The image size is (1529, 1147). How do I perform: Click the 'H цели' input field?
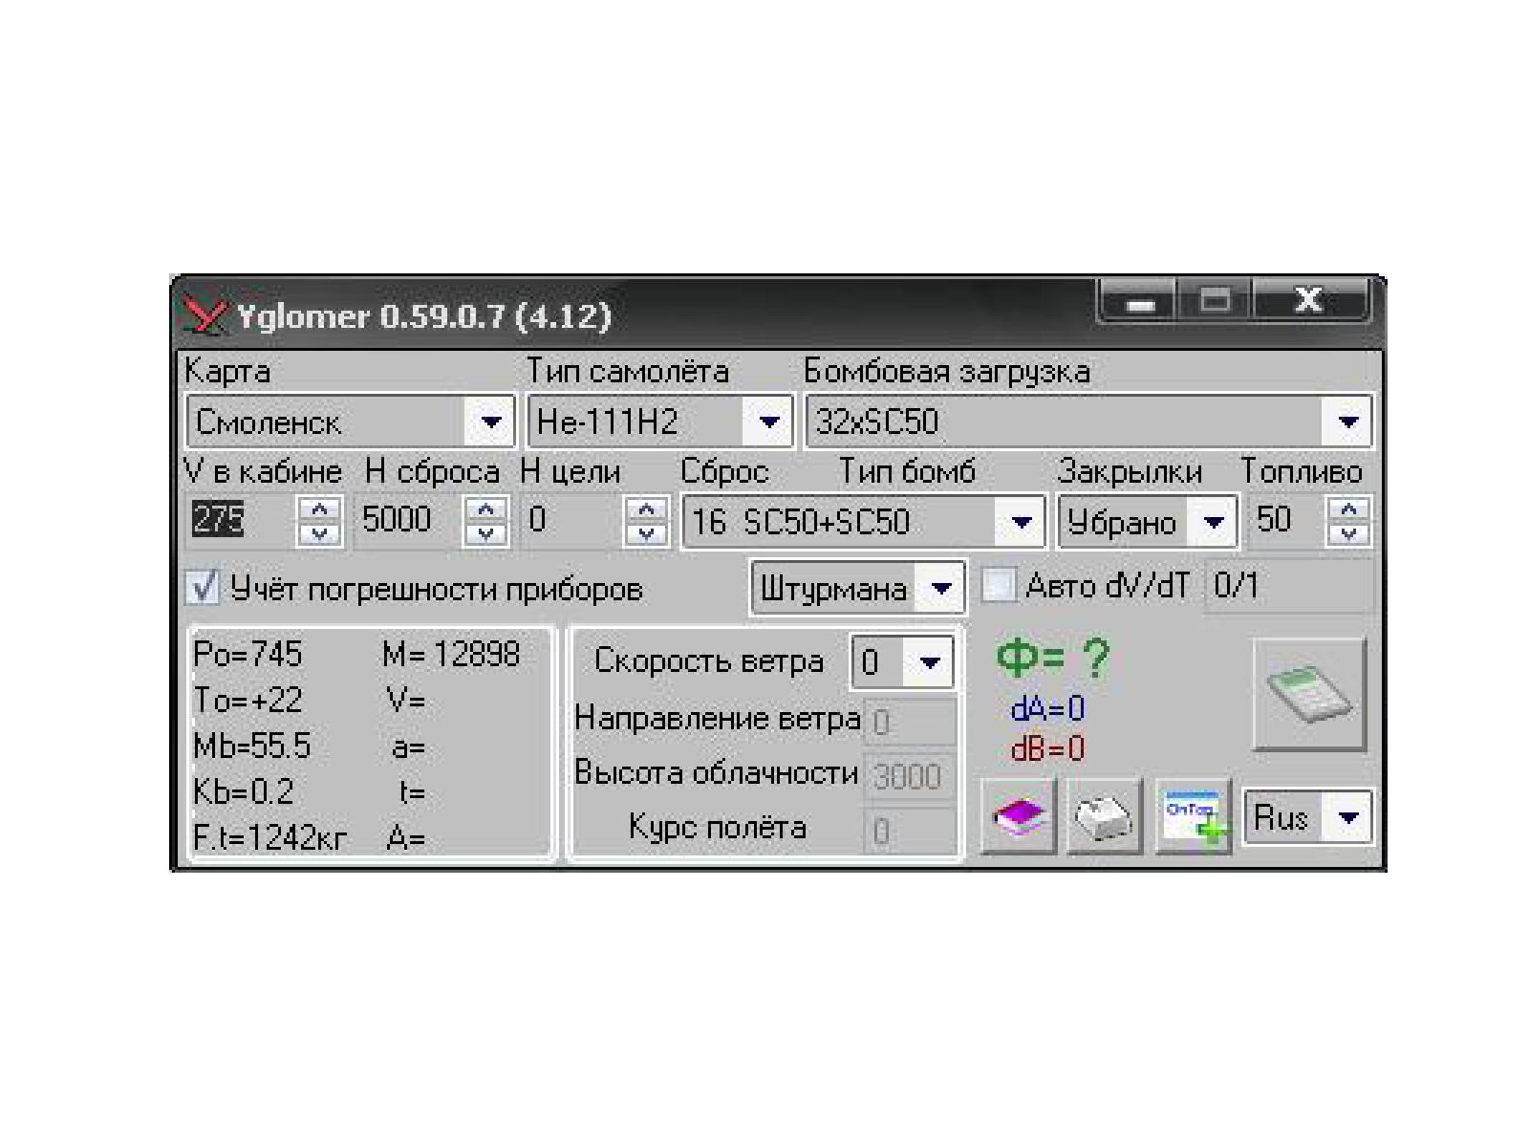click(x=573, y=520)
